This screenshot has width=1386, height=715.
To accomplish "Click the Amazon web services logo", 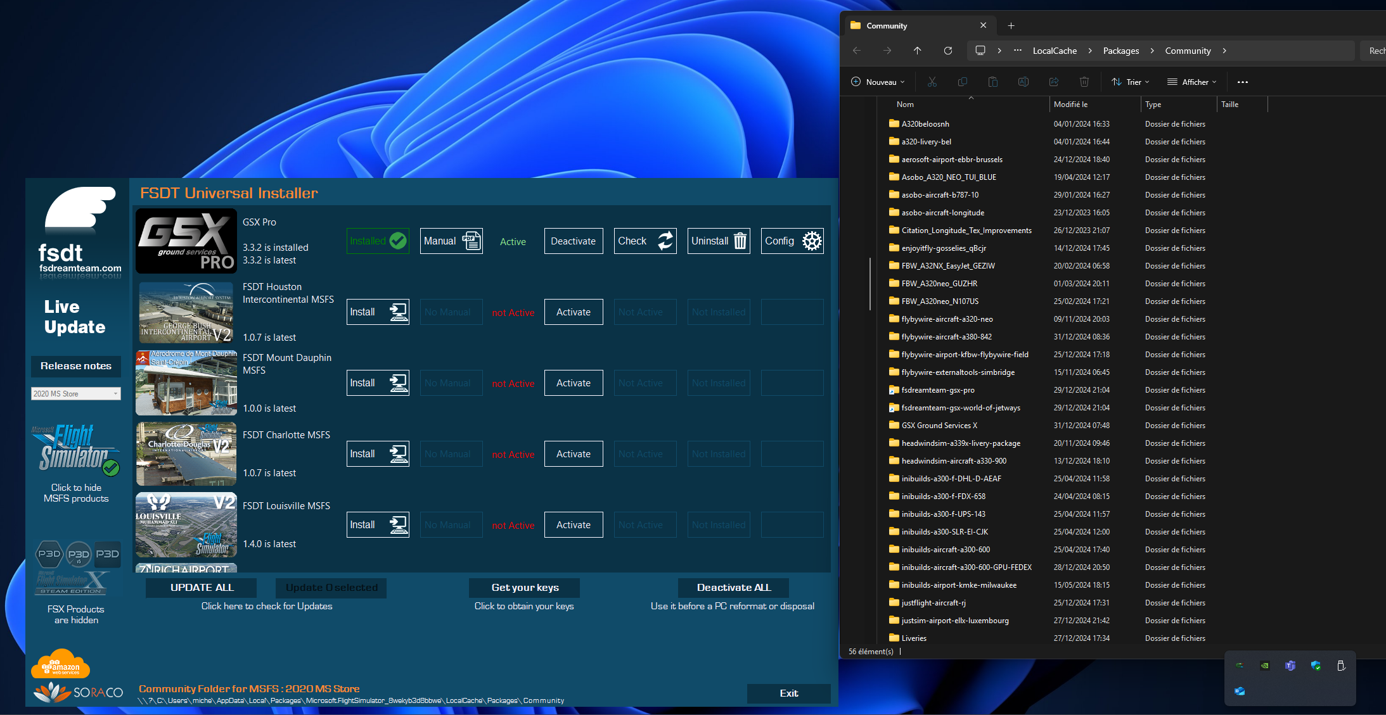I will pyautogui.click(x=60, y=664).
